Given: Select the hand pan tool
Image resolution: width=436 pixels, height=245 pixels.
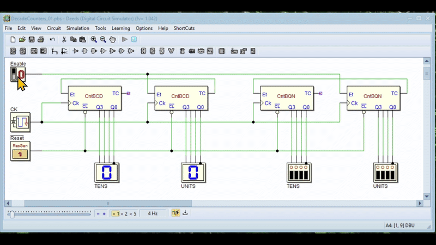Looking at the screenshot, I should (x=112, y=39).
